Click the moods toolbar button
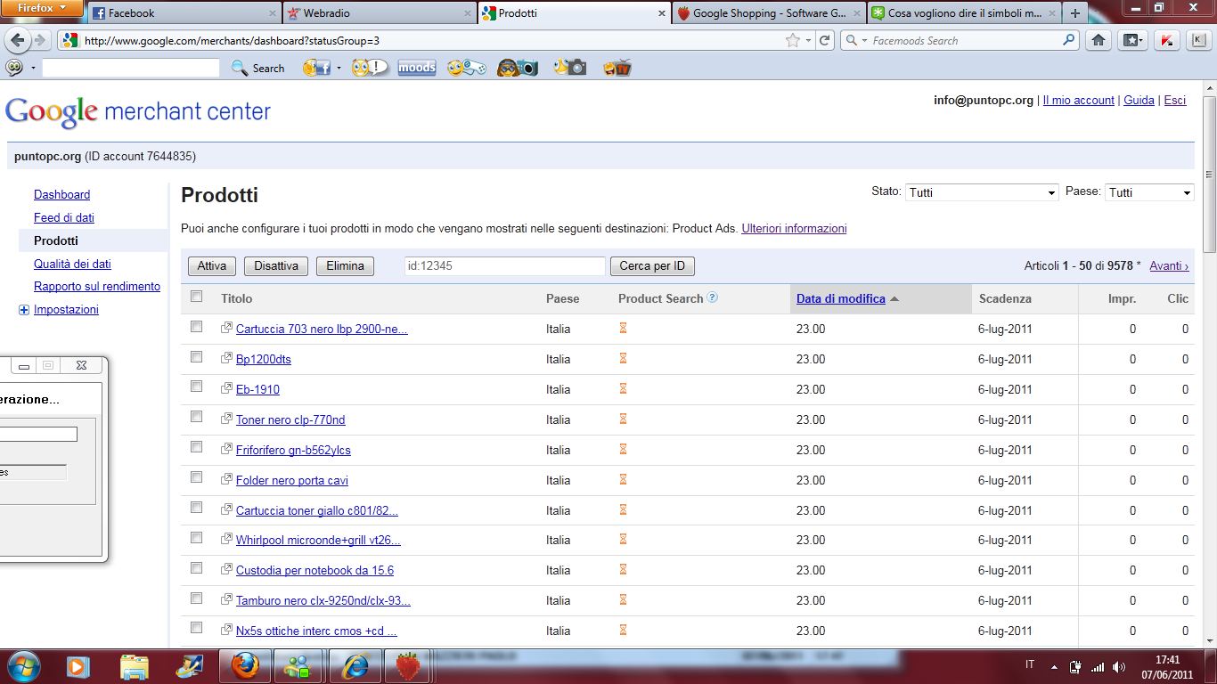The width and height of the screenshot is (1217, 684). point(417,68)
